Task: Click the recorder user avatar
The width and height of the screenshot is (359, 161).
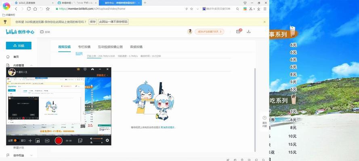Action: [12, 72]
